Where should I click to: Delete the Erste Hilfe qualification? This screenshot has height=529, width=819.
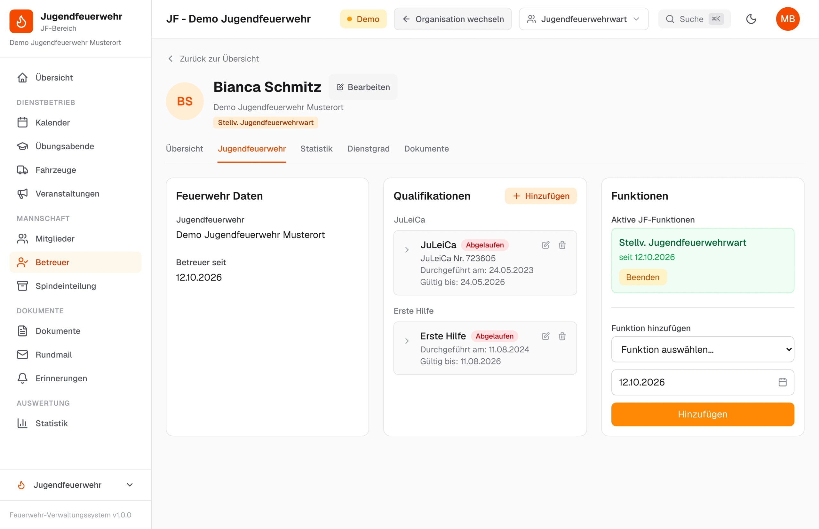tap(562, 336)
